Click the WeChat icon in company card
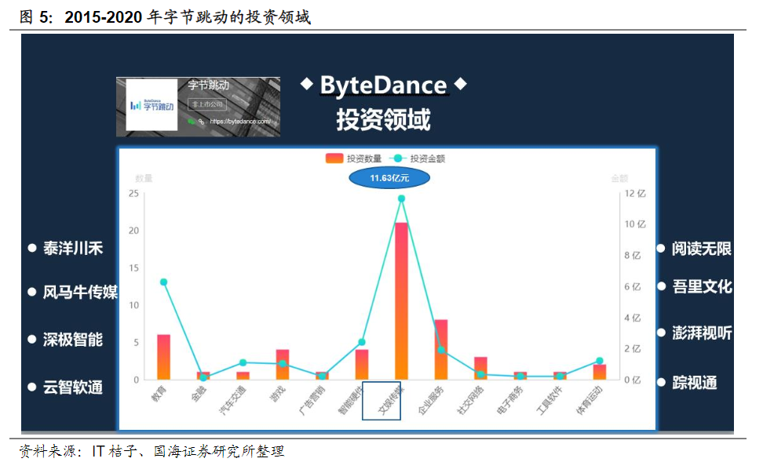The height and width of the screenshot is (473, 763). (192, 121)
